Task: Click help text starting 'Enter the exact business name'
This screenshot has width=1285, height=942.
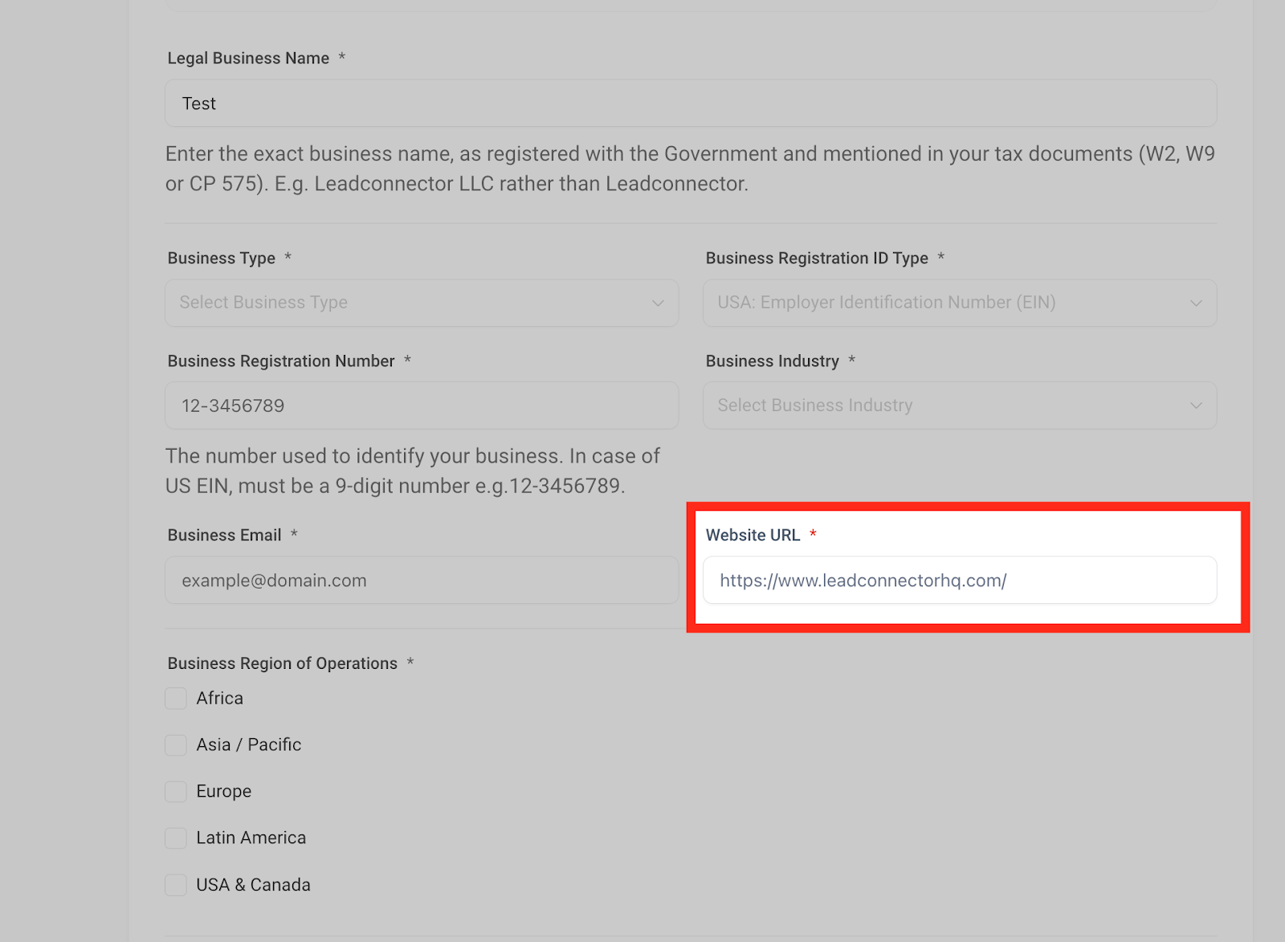Action: click(690, 169)
